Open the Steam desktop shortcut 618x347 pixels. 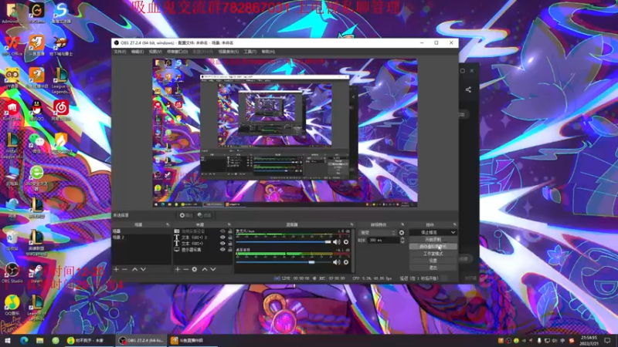tap(36, 273)
